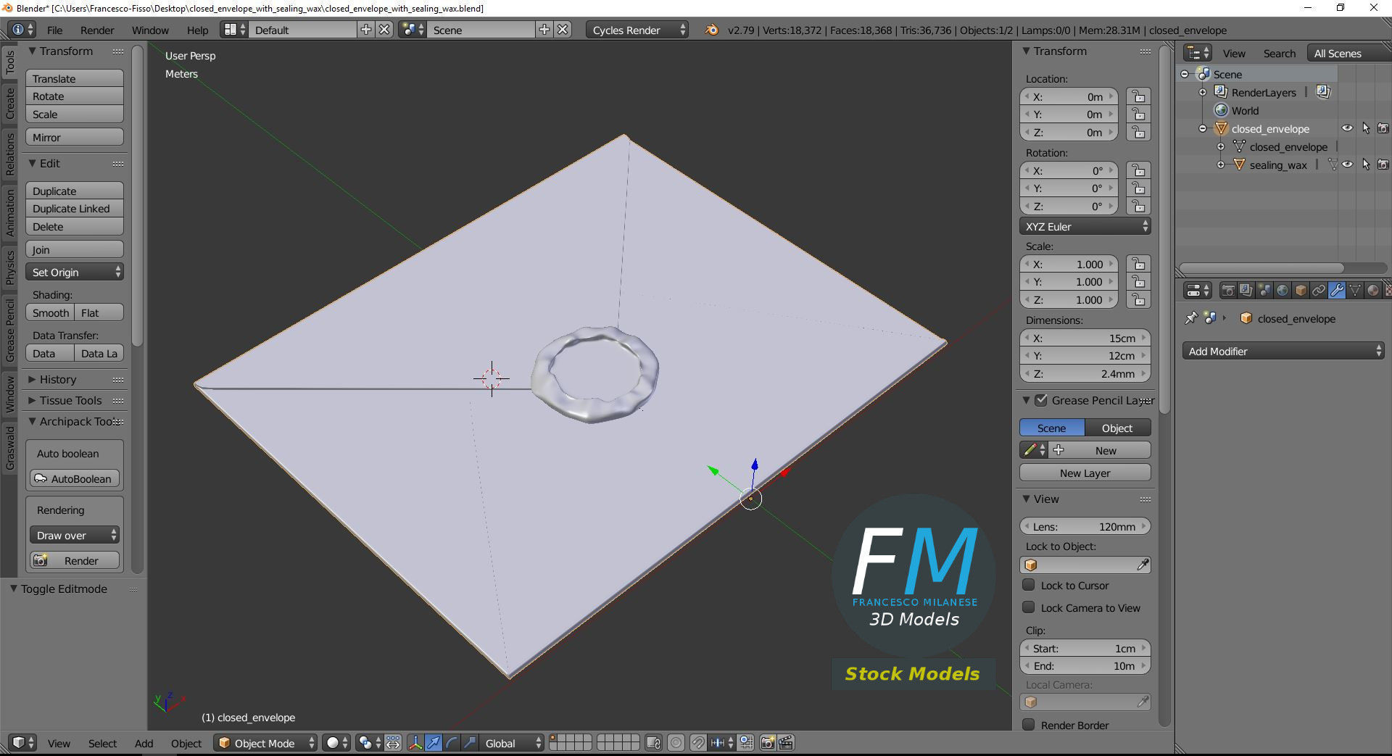Screen dimensions: 1392x756
Task: Enable the Lock Camera to View checkbox
Action: (x=1028, y=607)
